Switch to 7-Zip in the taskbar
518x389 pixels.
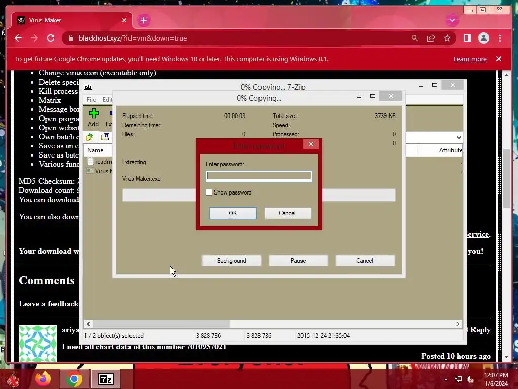106,379
